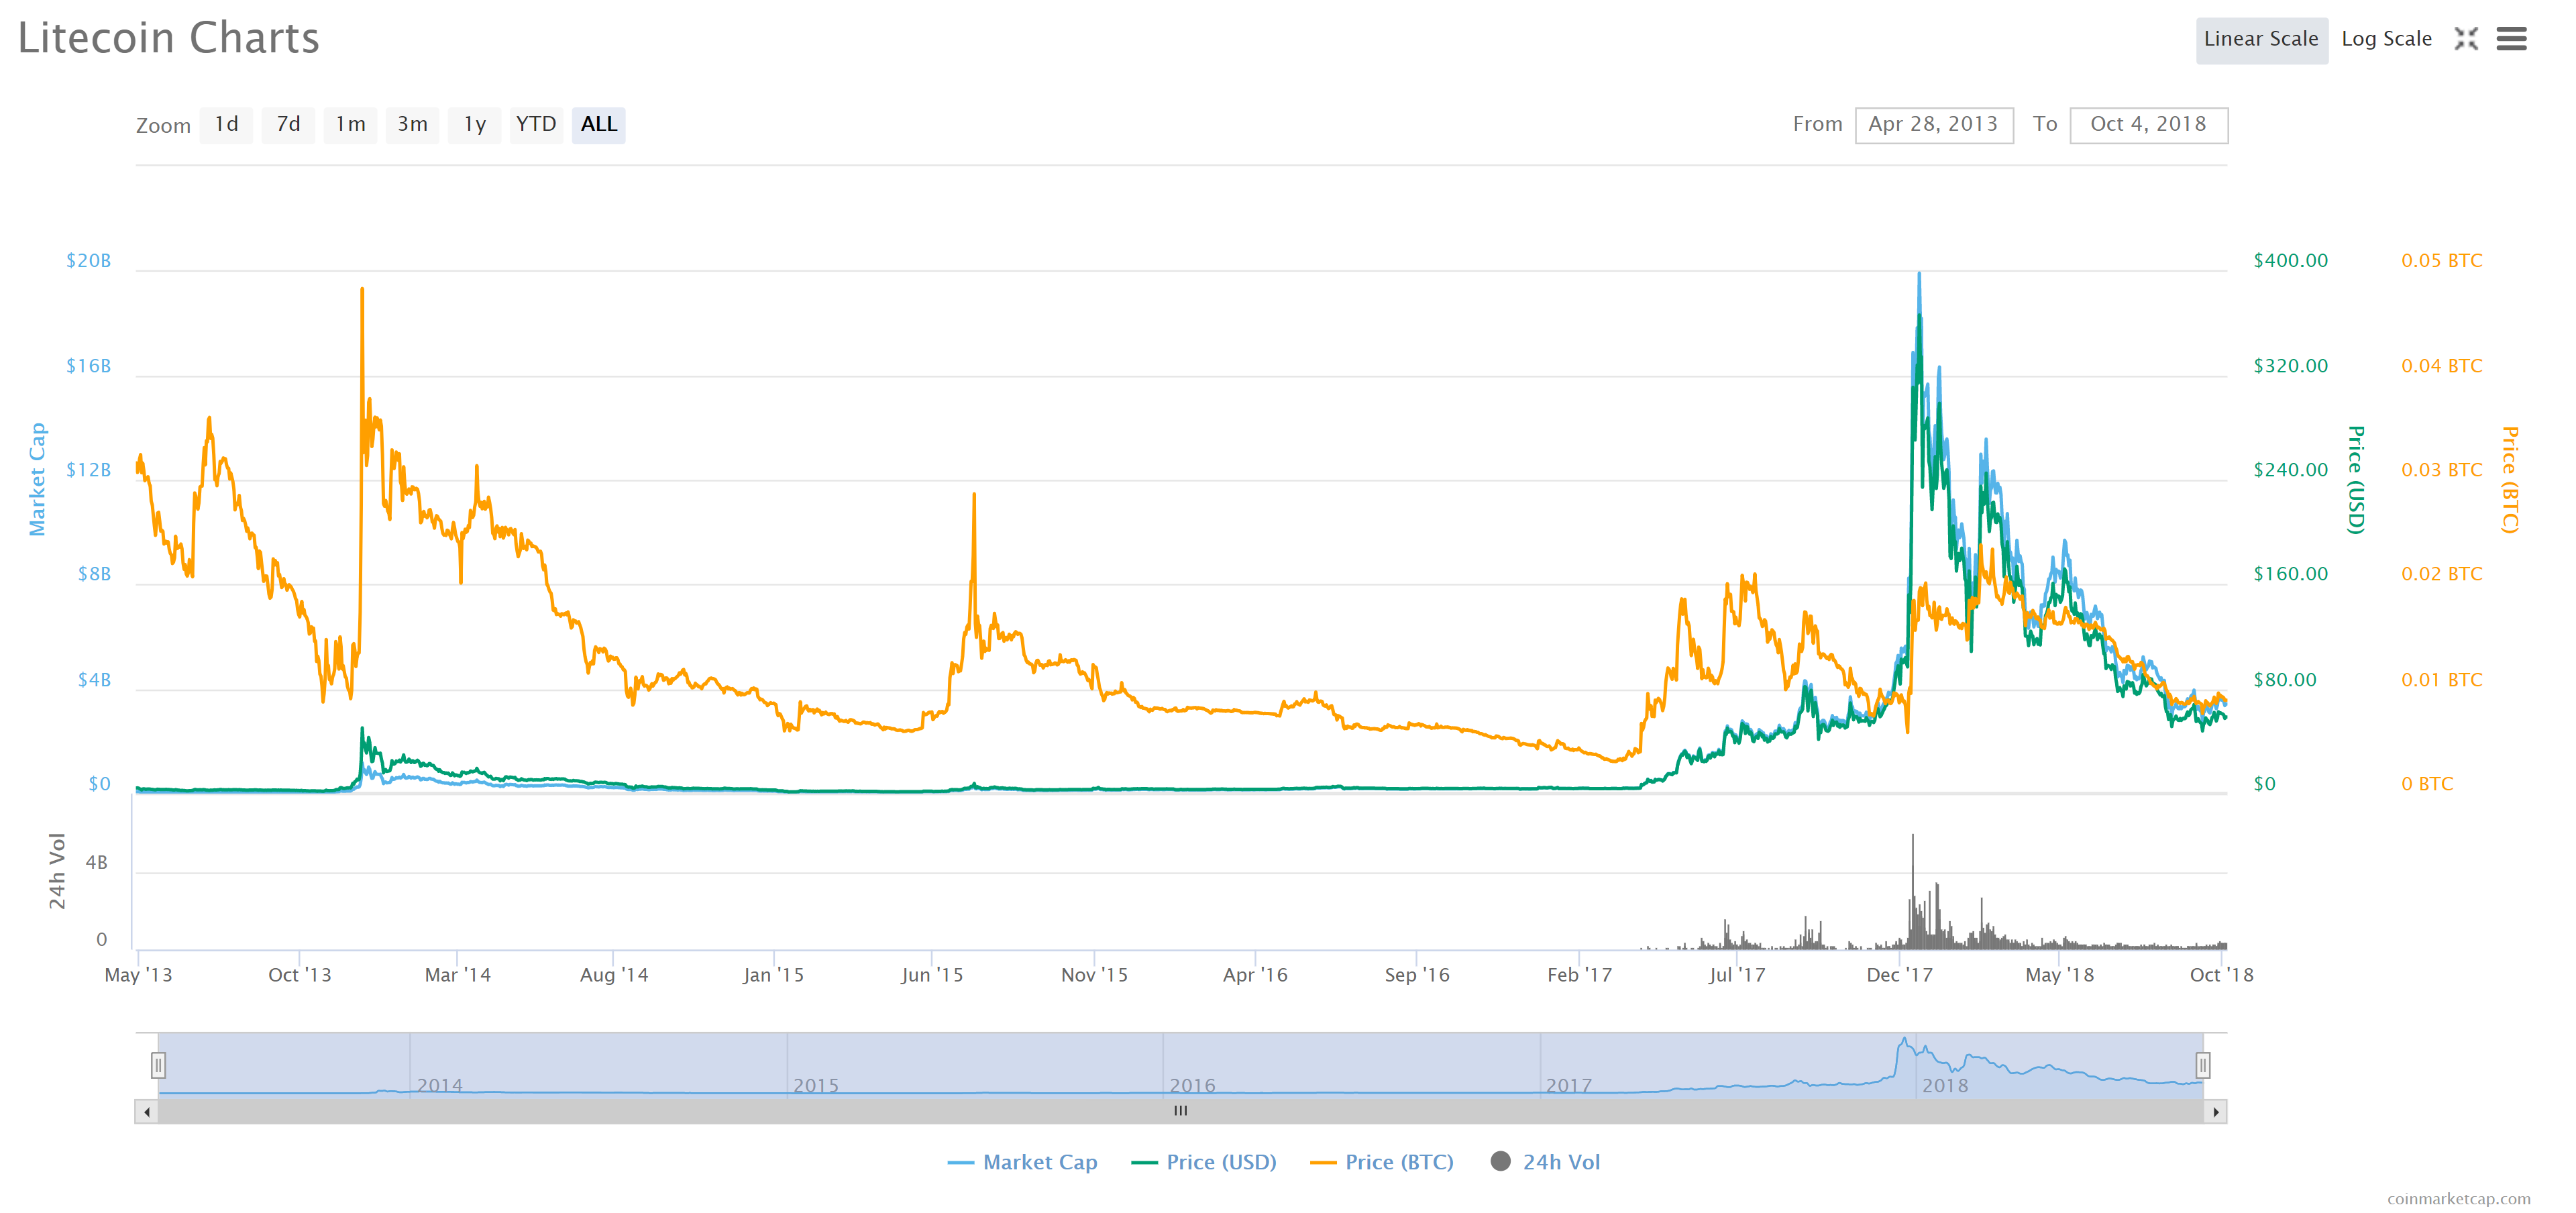
Task: Click the coinmarketcap.com credit link
Action: click(x=2458, y=1198)
